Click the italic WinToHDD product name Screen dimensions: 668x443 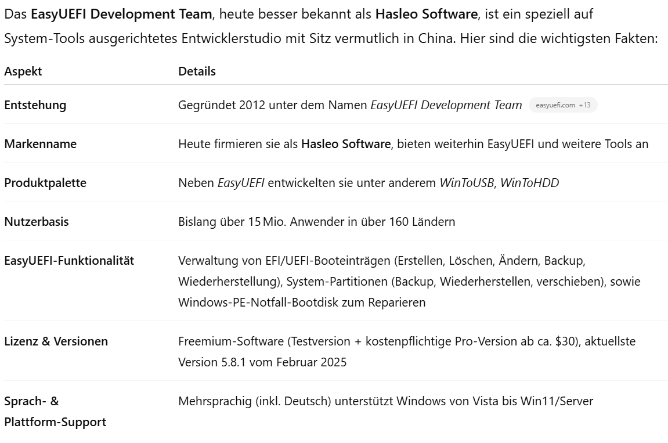(x=529, y=182)
